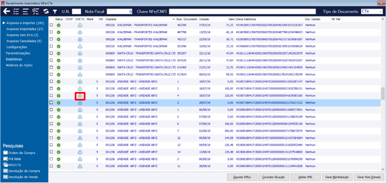The width and height of the screenshot is (387, 183).
Task: Click the Devolução de Compra search icon
Action: (5, 171)
